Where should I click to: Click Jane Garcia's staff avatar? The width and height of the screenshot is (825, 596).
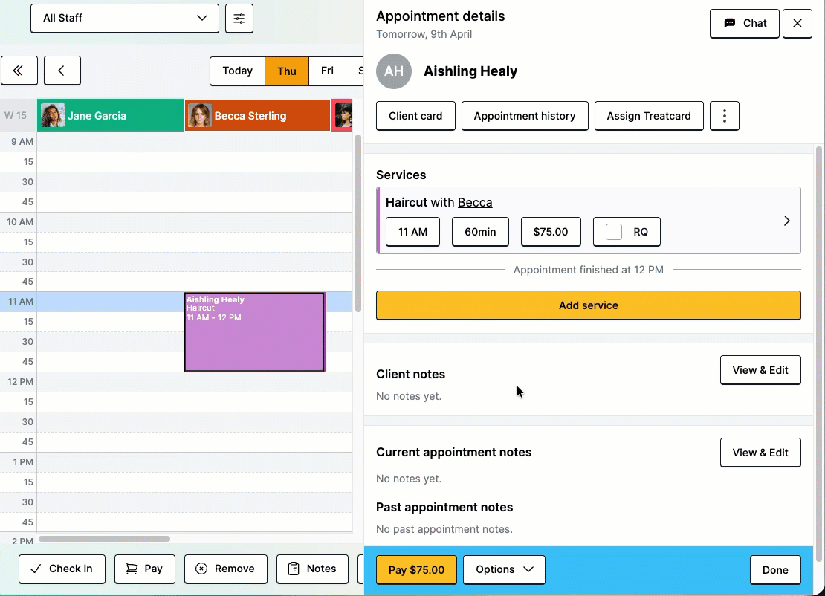53,116
